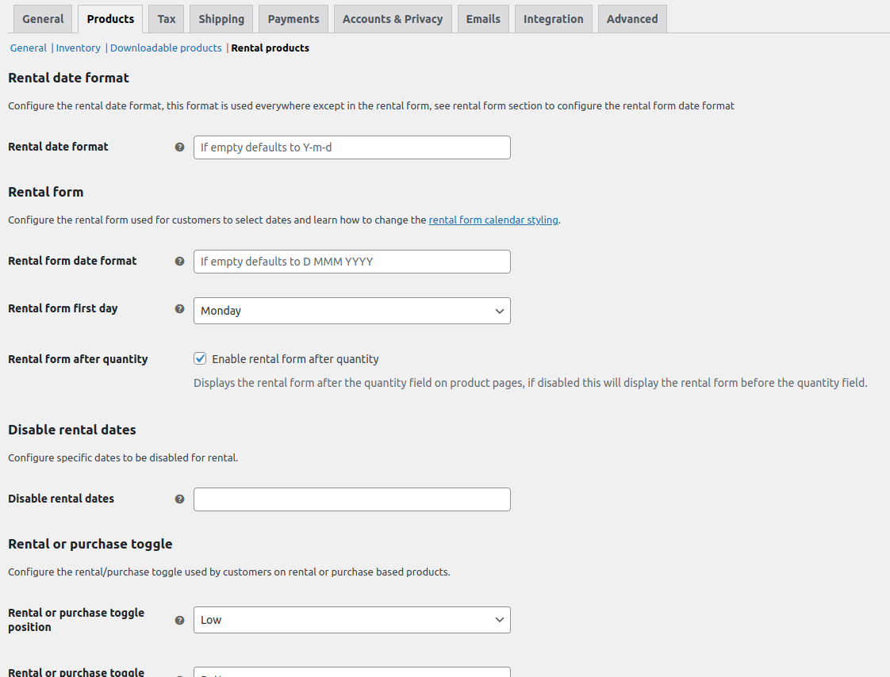Open the Tax tab
890x677 pixels.
[x=167, y=19]
